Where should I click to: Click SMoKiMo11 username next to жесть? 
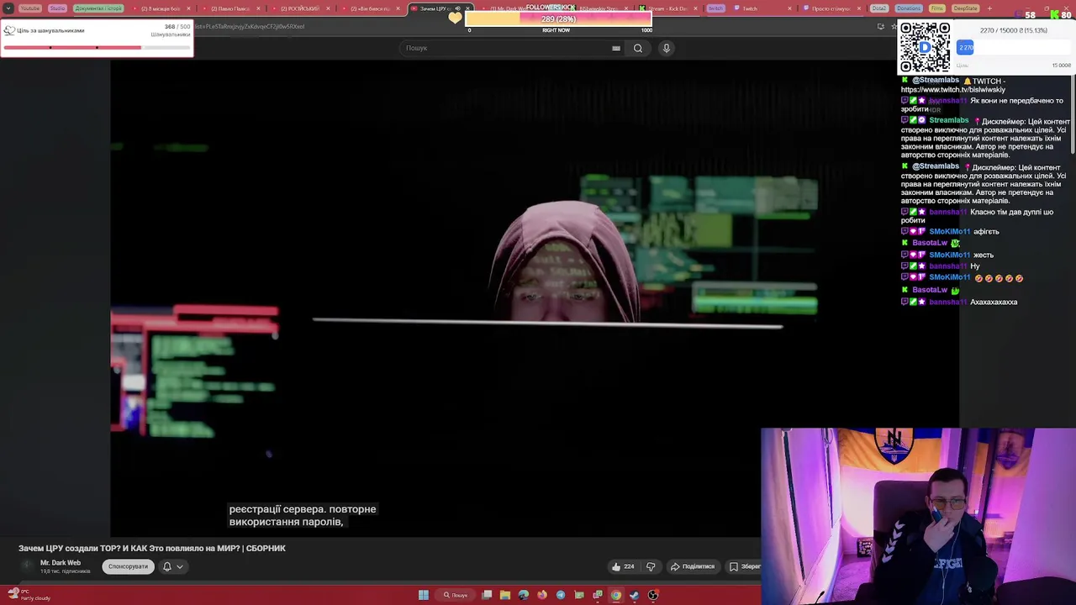click(950, 255)
